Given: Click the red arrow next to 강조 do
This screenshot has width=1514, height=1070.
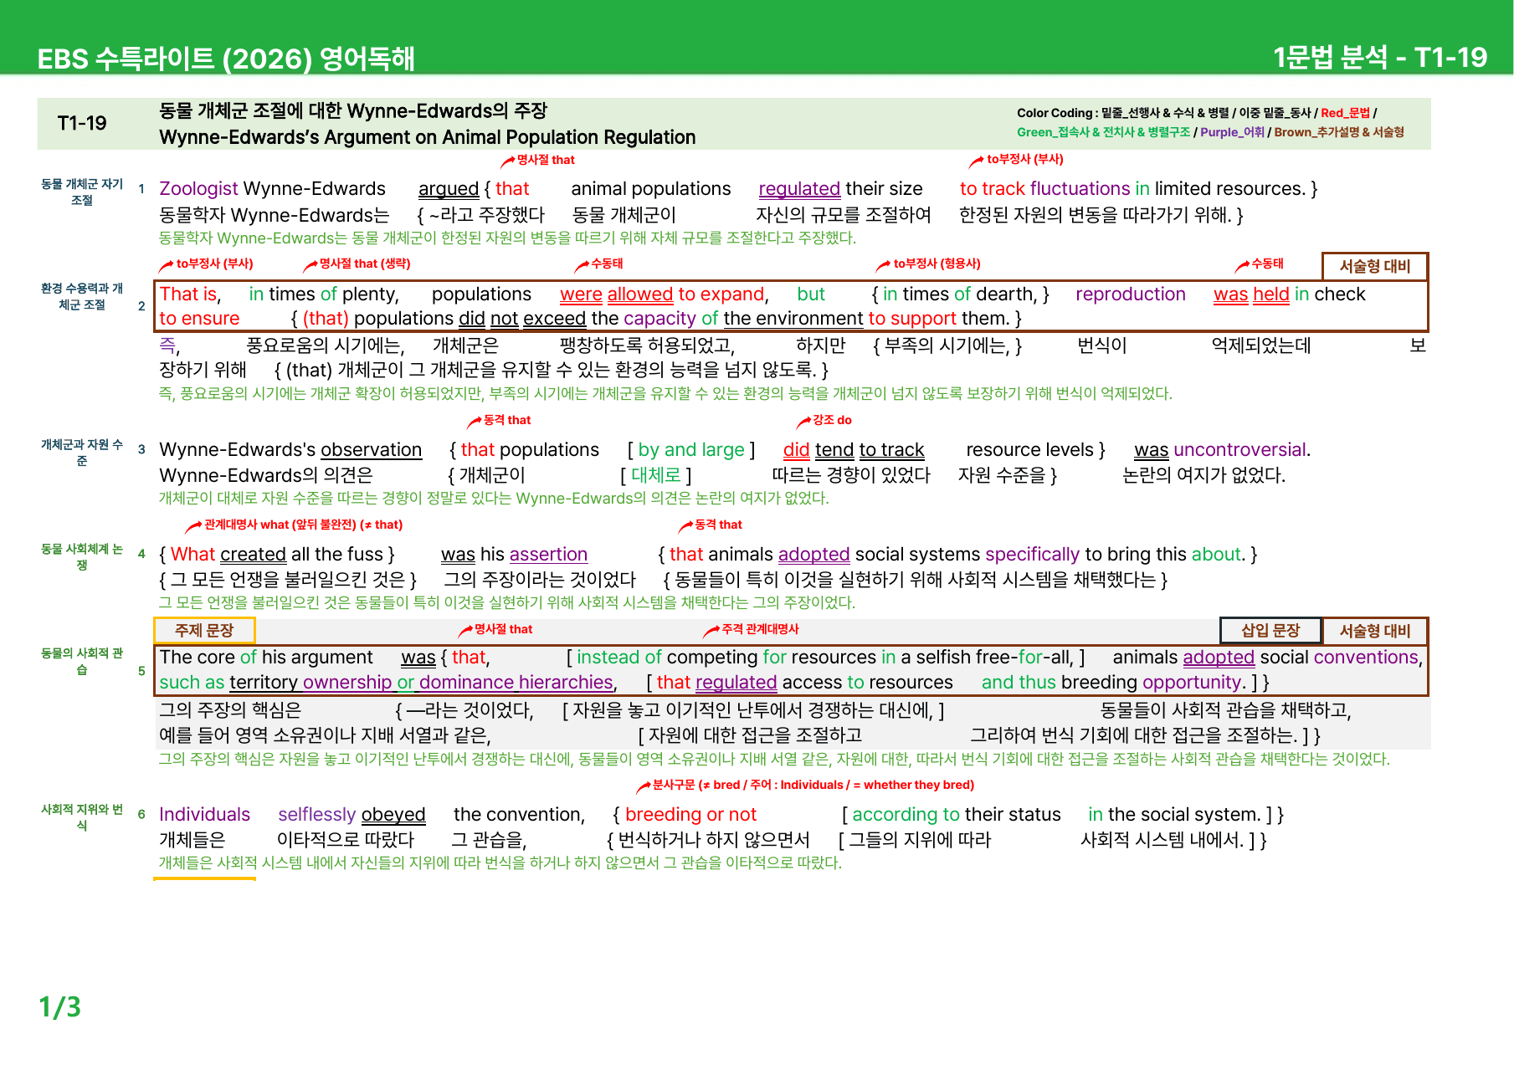Looking at the screenshot, I should click(803, 422).
